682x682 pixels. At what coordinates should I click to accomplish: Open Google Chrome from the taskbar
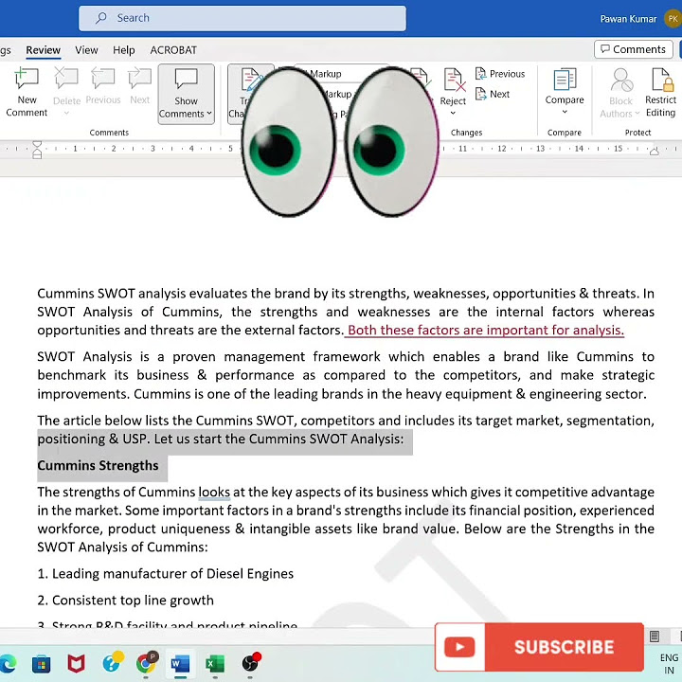[x=146, y=664]
